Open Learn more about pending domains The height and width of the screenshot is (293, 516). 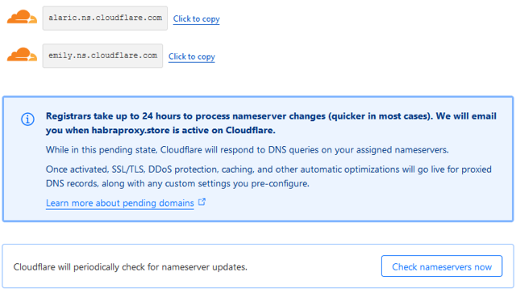(120, 203)
